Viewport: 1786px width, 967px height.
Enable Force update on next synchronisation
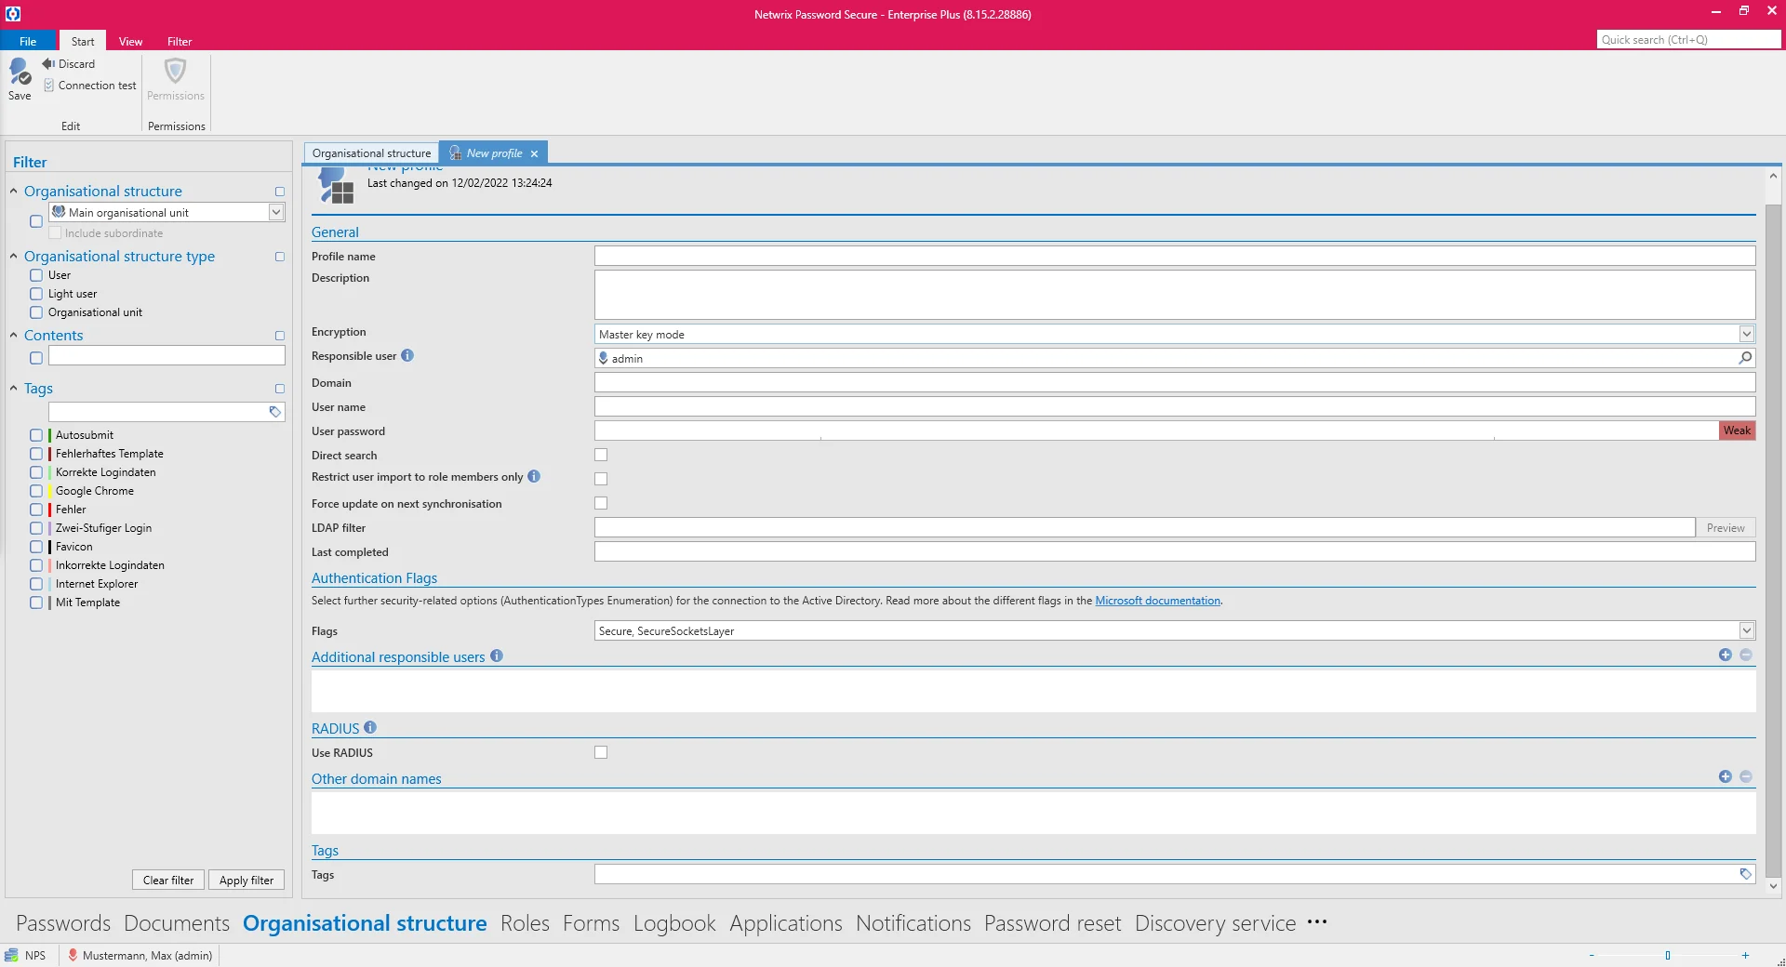click(x=601, y=503)
